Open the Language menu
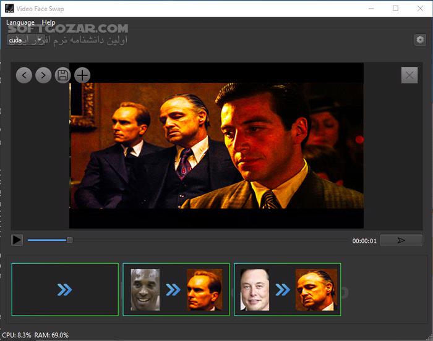Screen dimensions: 433x341 click(x=20, y=22)
